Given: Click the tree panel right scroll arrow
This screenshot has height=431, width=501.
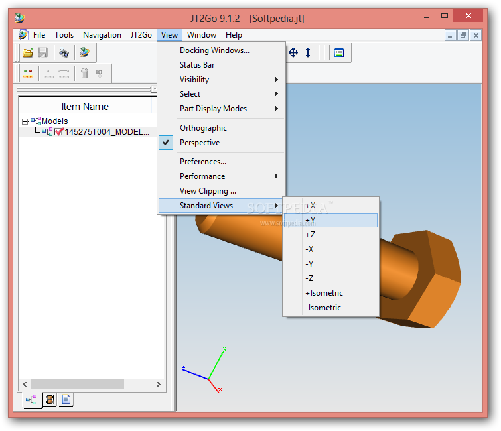Looking at the screenshot, I should (x=159, y=384).
